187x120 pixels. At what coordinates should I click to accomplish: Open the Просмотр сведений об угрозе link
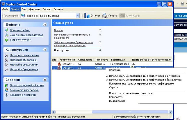pyautogui.click(x=27, y=85)
